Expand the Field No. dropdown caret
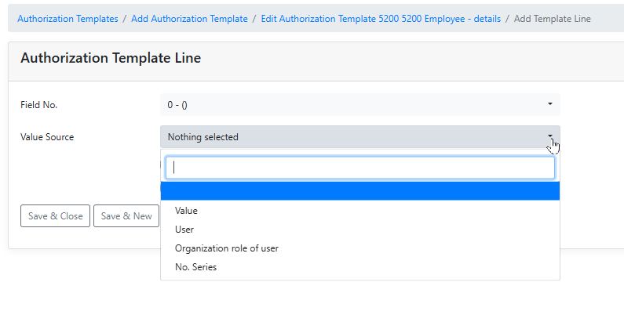Screen dimensions: 624x322 pos(549,103)
